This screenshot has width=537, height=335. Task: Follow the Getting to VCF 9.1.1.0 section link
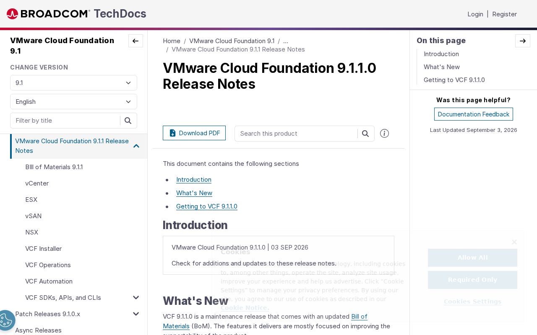[207, 206]
